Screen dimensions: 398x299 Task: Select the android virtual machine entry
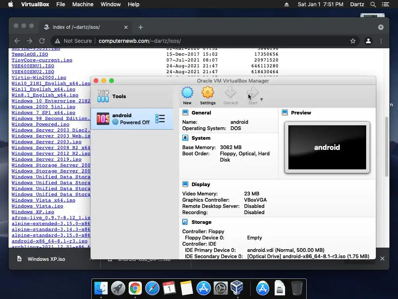point(132,119)
